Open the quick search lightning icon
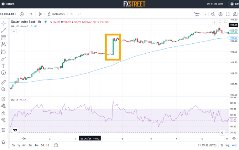This screenshot has width=239, height=150. 213,14
